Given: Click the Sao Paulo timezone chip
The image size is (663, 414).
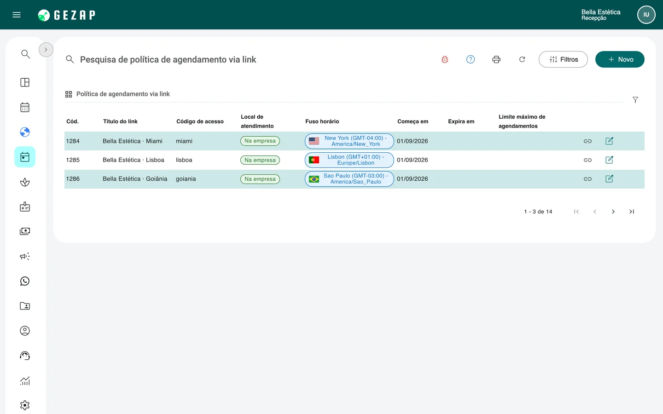Looking at the screenshot, I should point(349,179).
